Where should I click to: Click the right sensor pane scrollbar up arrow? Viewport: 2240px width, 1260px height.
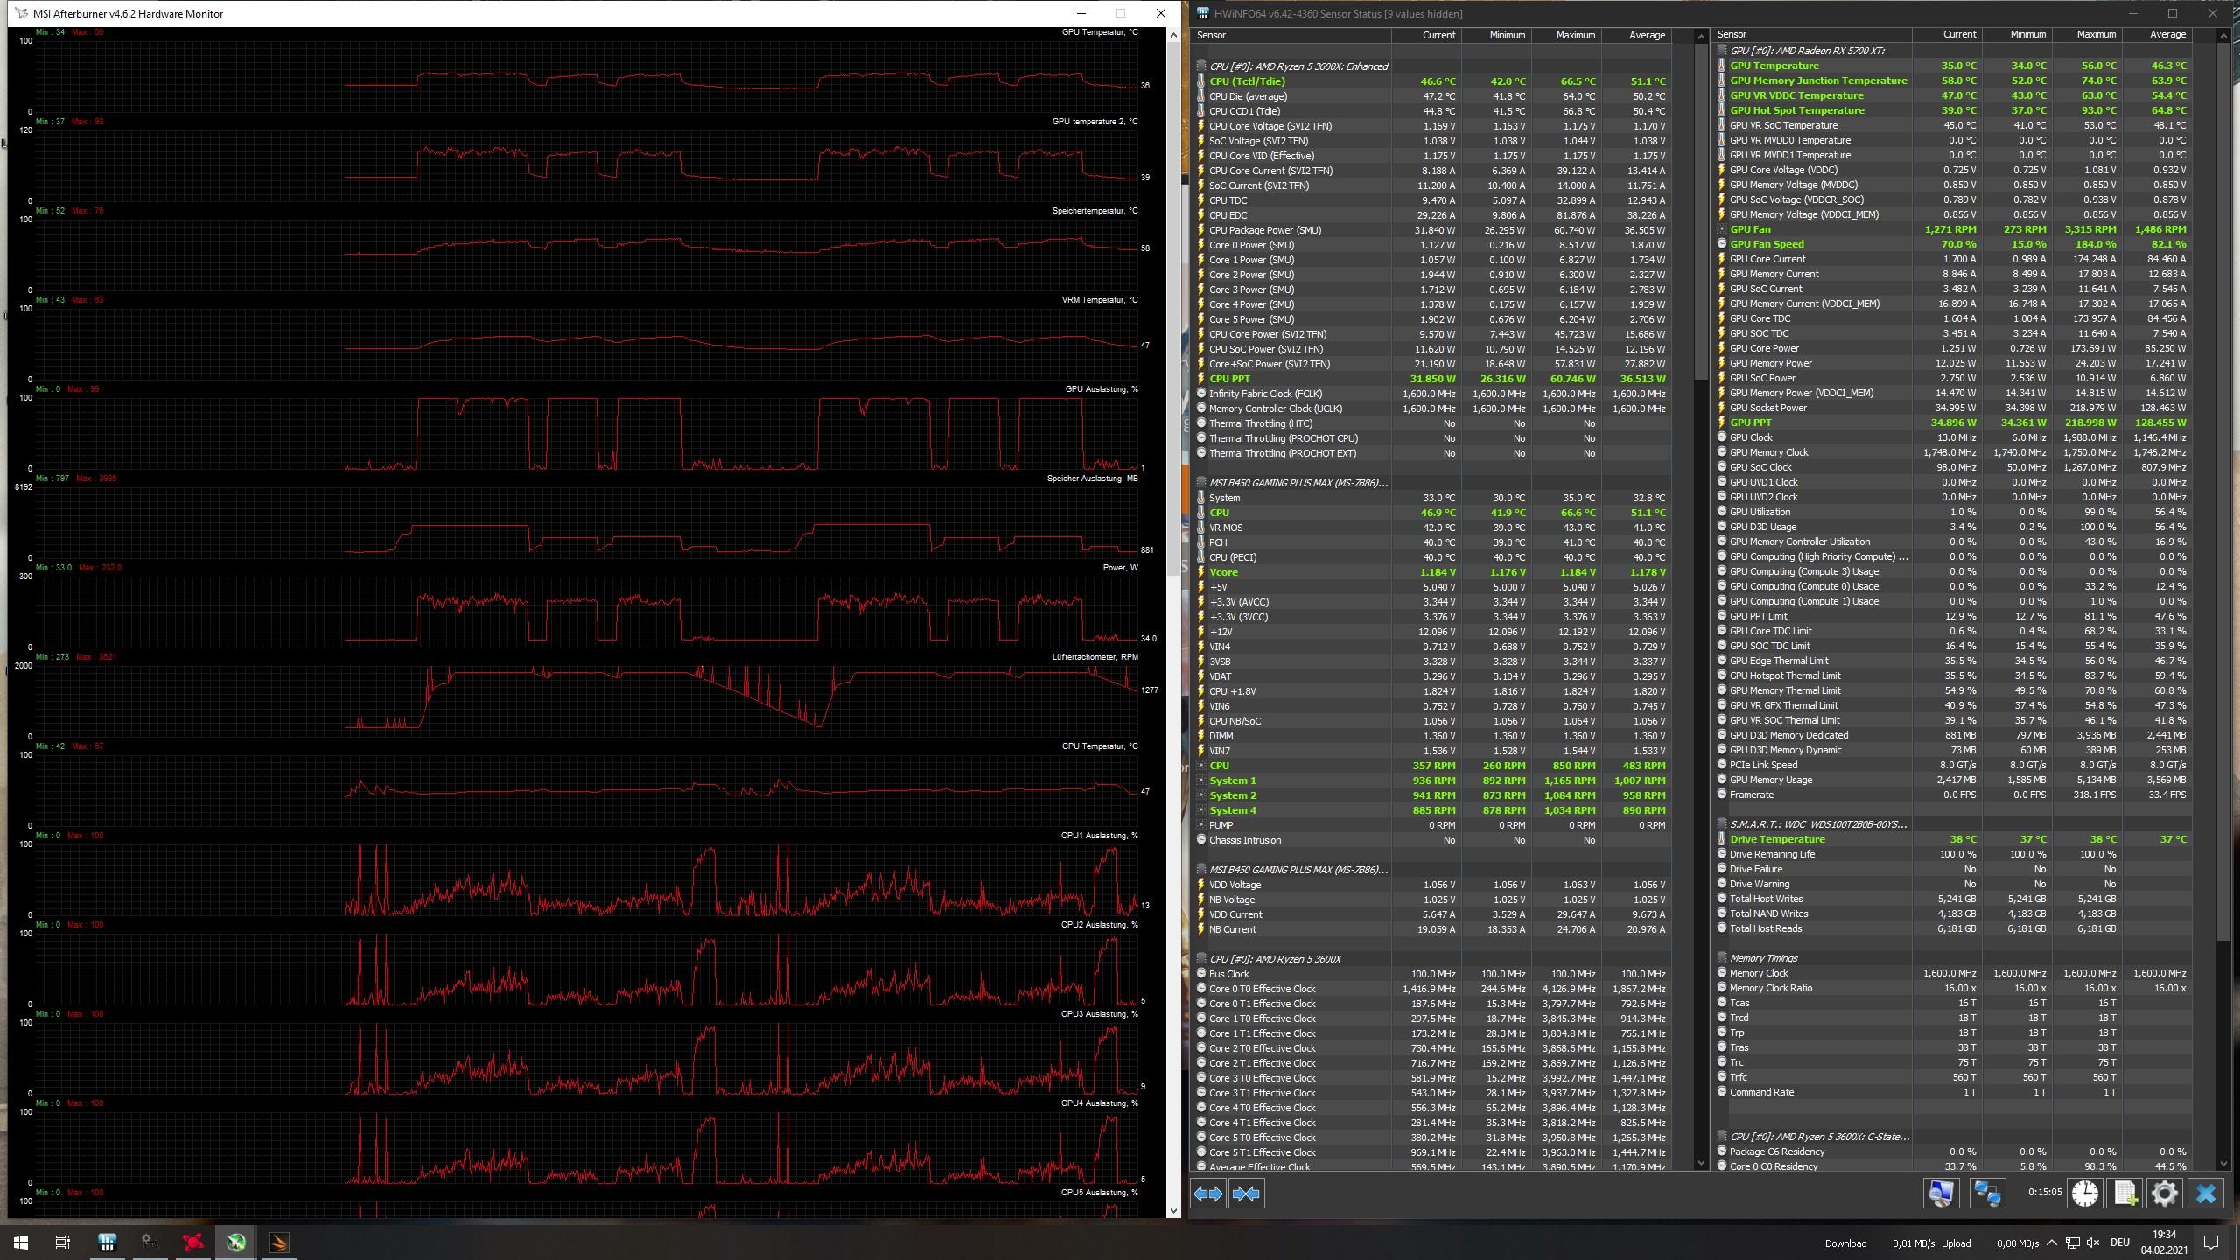click(x=2223, y=35)
